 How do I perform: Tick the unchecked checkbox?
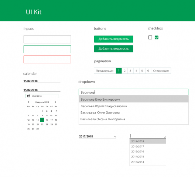pos(150,37)
